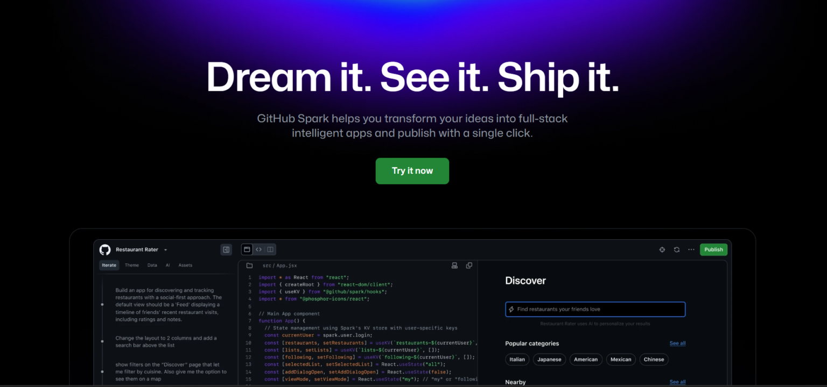Image resolution: width=827 pixels, height=387 pixels.
Task: Click the 'Popular categories' label
Action: tap(532, 343)
